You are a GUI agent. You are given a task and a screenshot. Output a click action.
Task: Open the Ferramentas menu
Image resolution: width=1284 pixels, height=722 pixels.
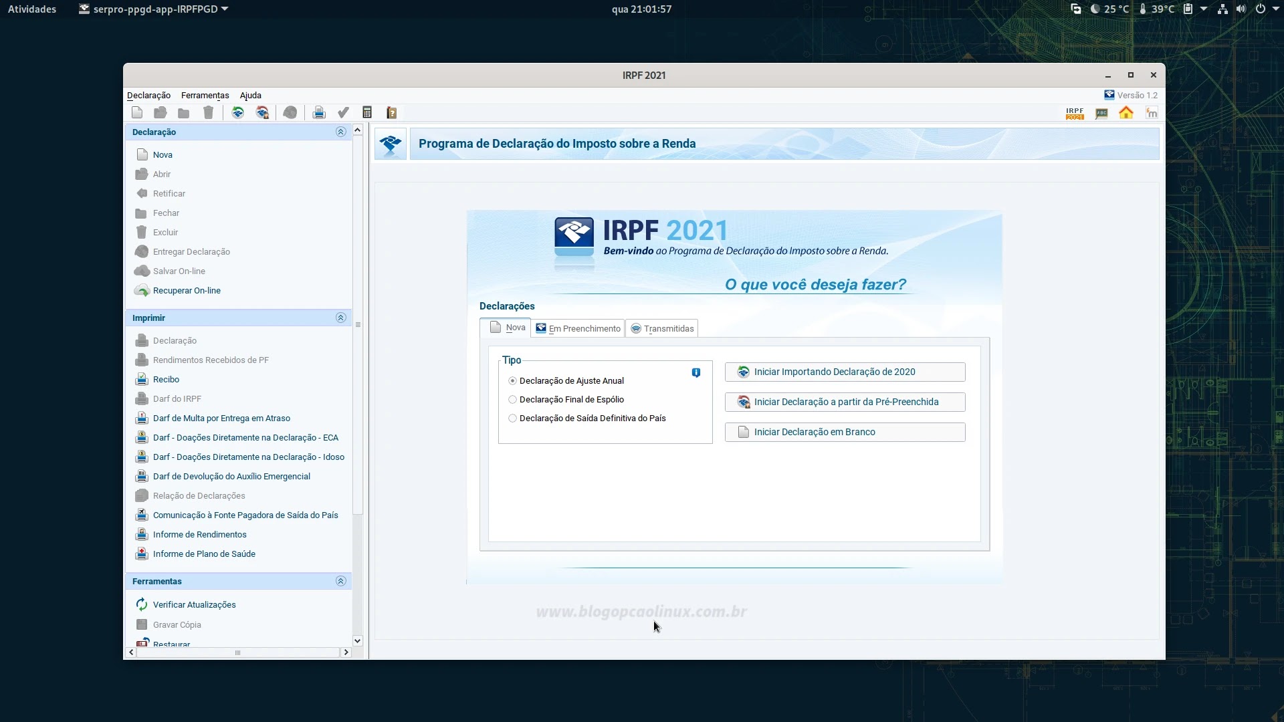205,95
